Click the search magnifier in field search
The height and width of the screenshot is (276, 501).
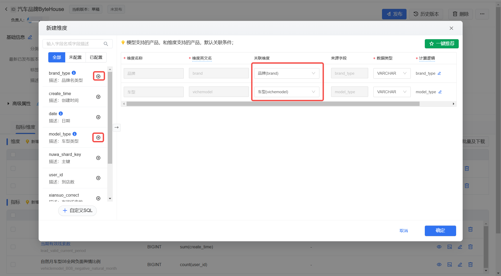pyautogui.click(x=106, y=44)
